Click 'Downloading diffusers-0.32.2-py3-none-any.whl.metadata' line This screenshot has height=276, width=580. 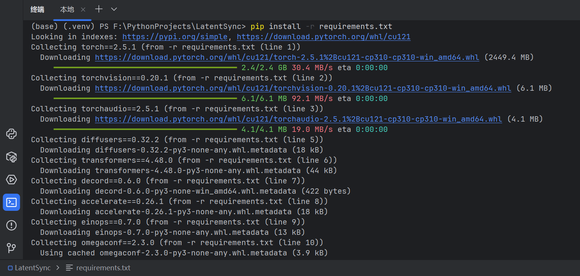[182, 150]
